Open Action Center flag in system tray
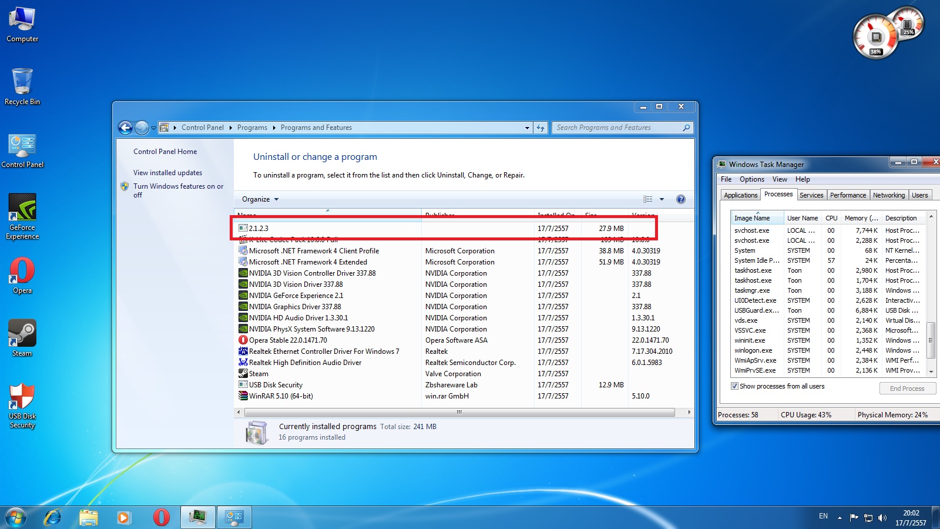 (854, 518)
